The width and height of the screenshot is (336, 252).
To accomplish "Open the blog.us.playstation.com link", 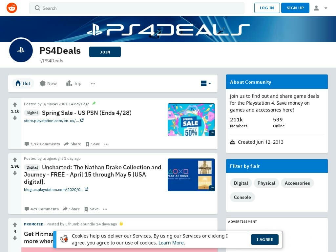I will click(53, 190).
